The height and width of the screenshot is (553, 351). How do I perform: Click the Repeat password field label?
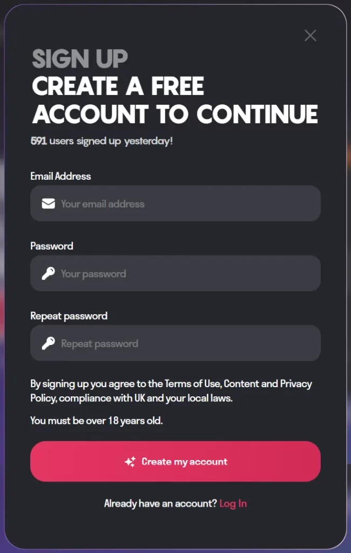[69, 316]
